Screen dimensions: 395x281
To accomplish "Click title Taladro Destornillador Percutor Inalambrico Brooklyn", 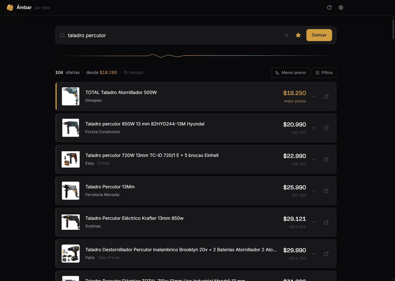I will pyautogui.click(x=181, y=250).
